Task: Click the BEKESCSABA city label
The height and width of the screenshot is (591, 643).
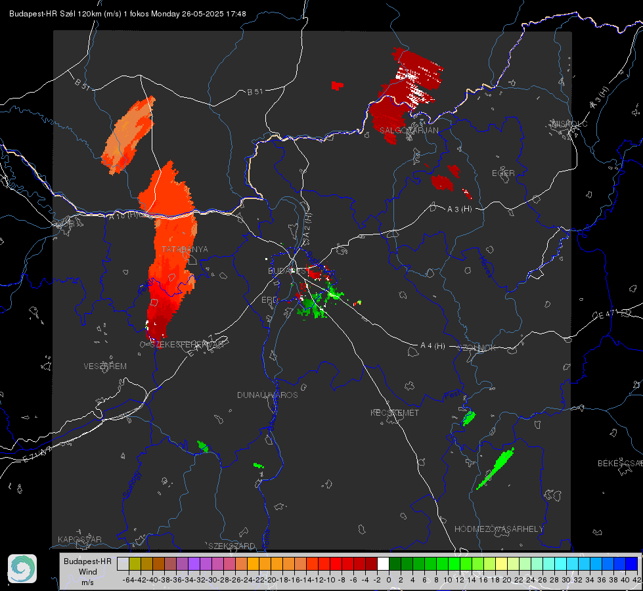Action: 620,464
